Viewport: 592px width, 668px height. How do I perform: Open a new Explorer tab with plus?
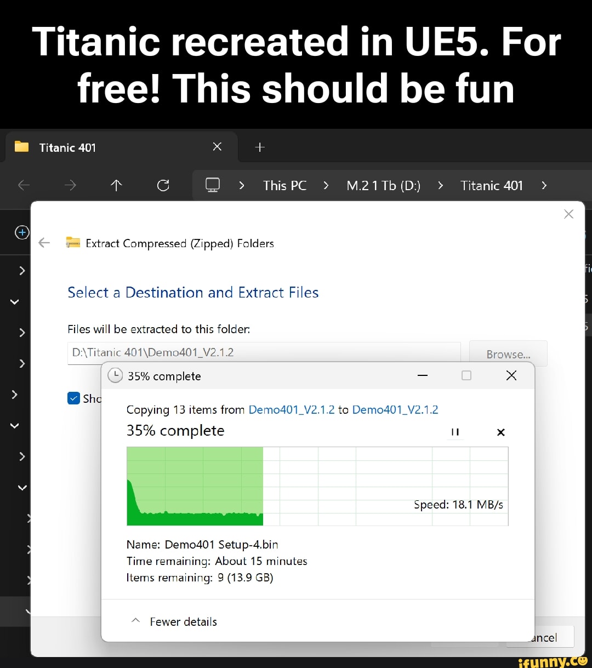click(260, 147)
